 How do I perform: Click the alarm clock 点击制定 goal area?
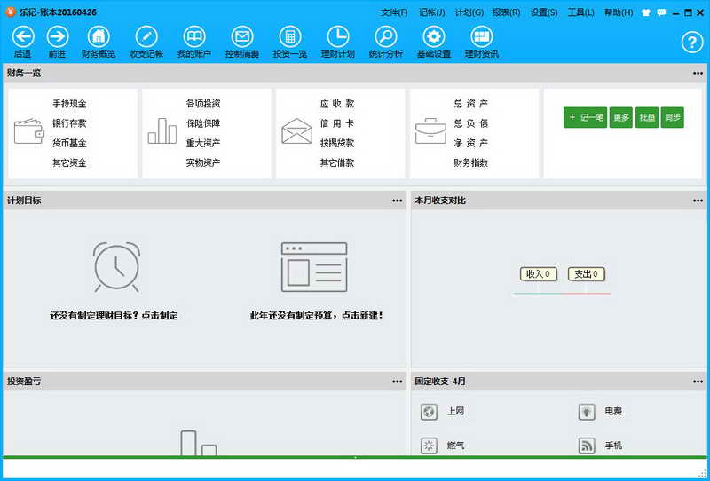point(116,266)
